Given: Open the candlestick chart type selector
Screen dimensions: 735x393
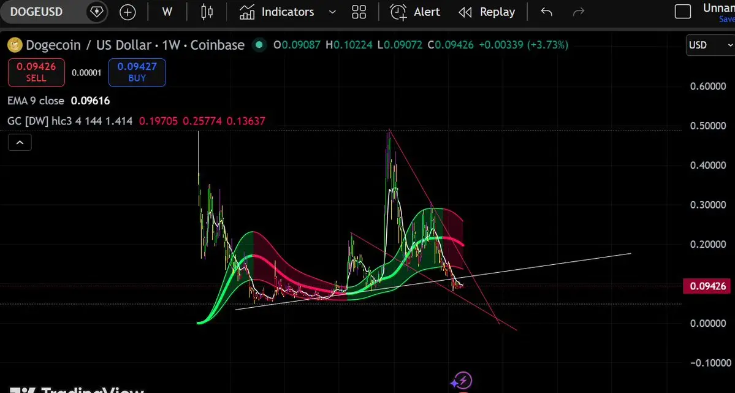Looking at the screenshot, I should 207,12.
